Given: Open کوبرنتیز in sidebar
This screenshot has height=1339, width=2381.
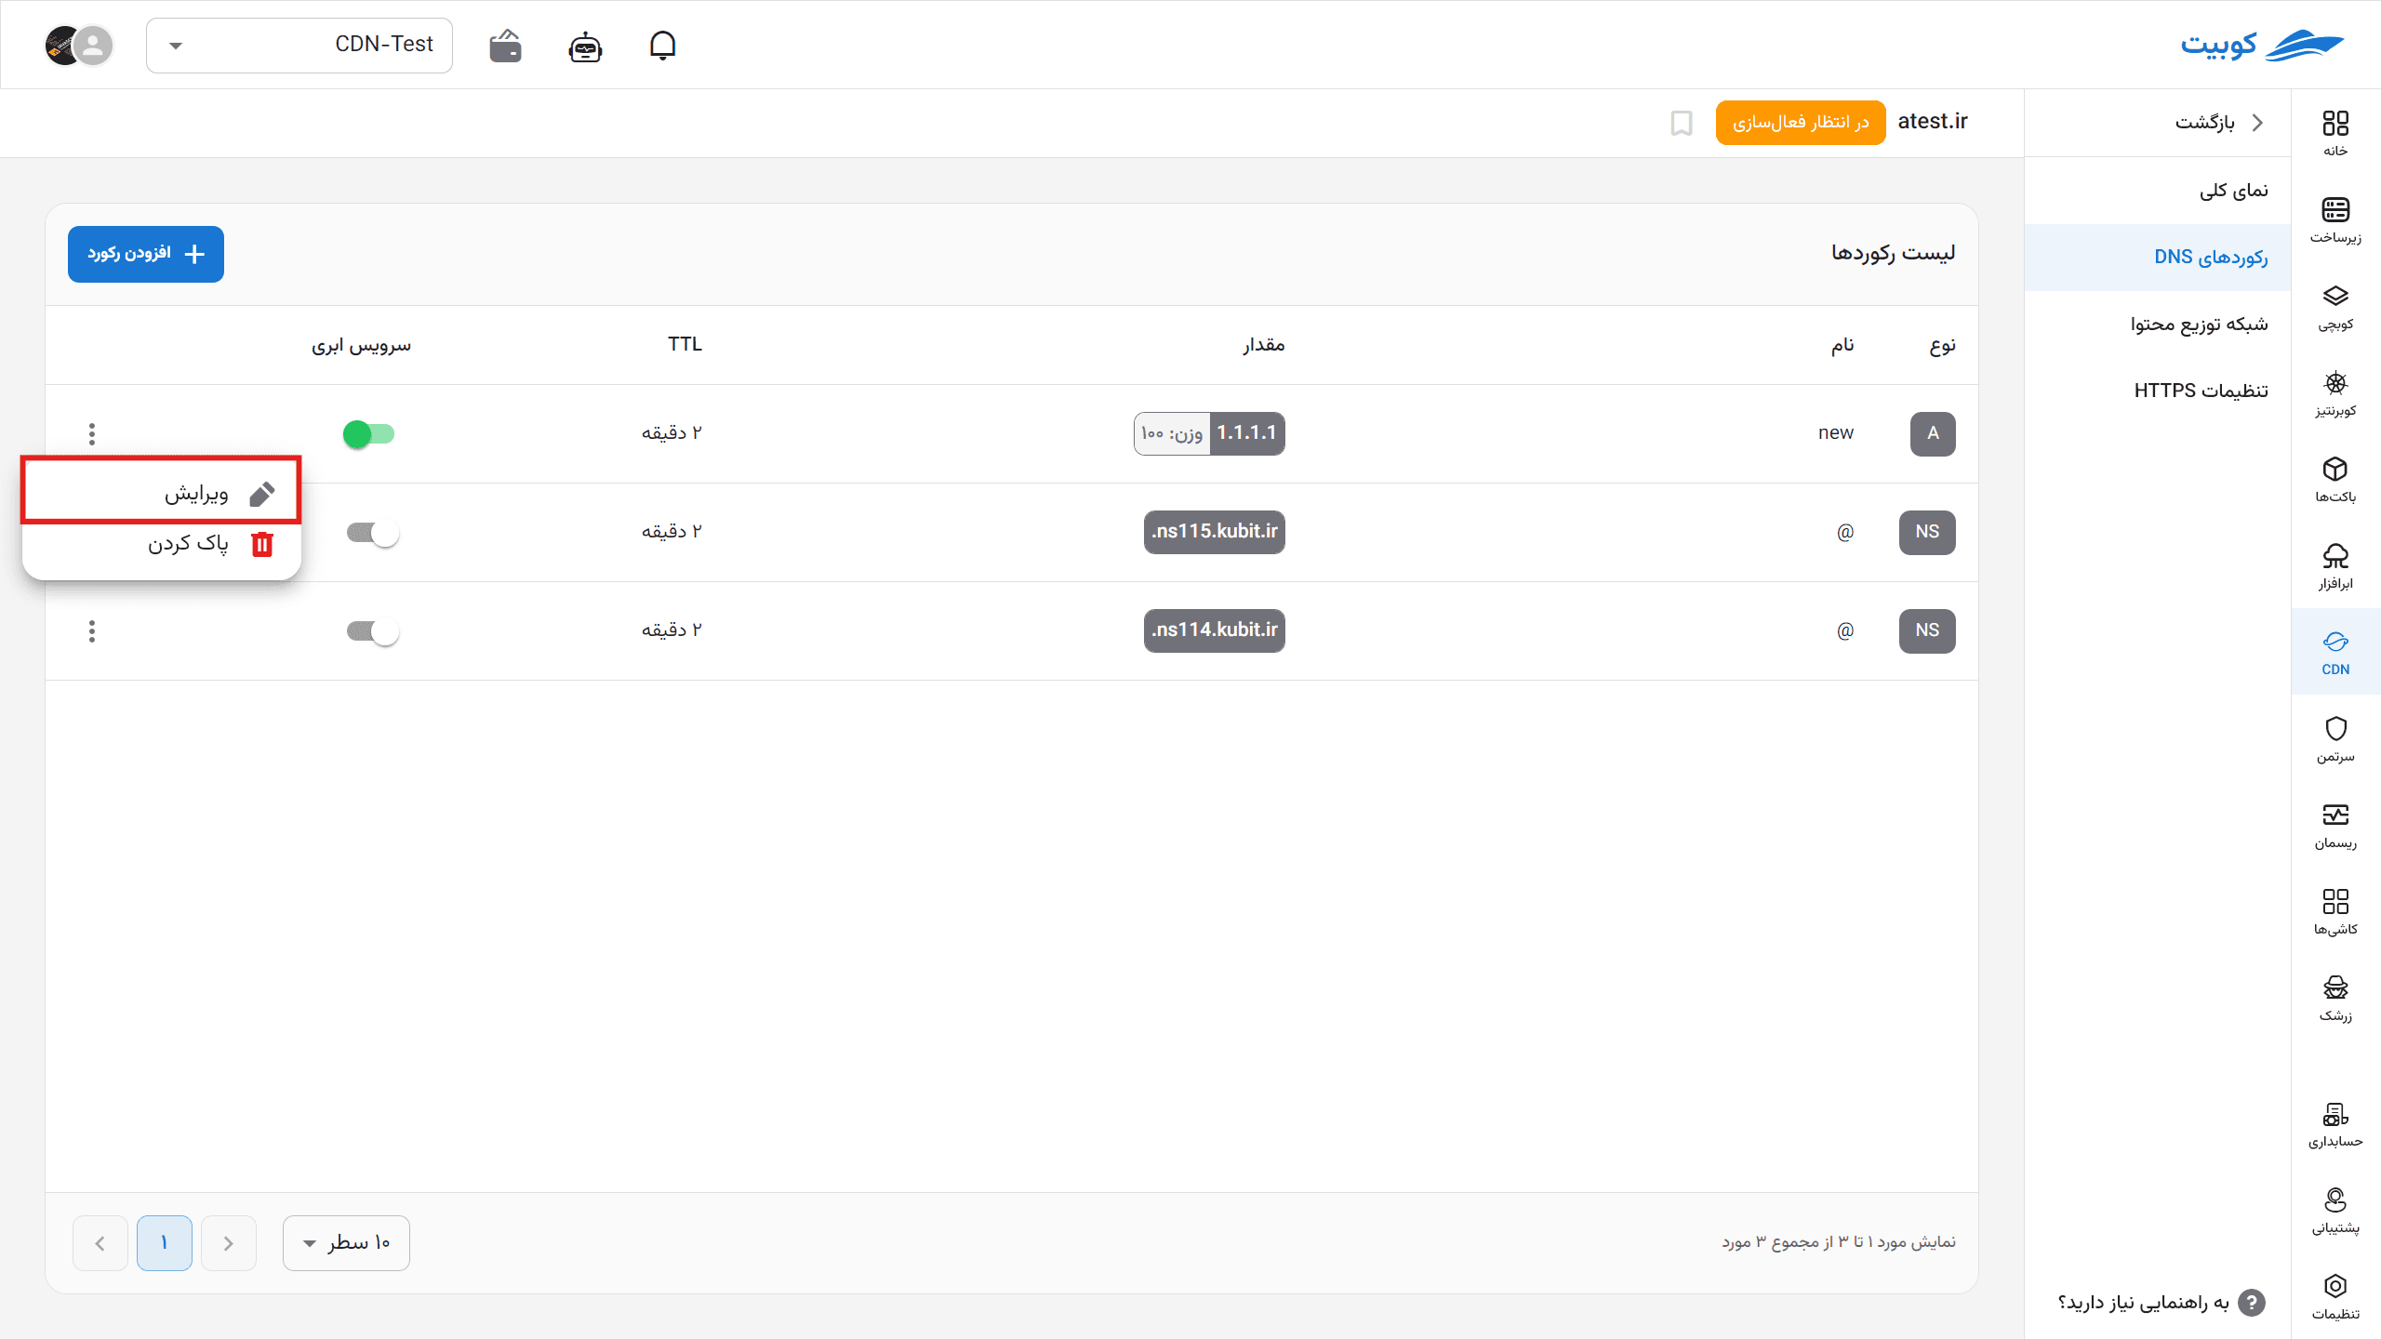Looking at the screenshot, I should (2335, 392).
